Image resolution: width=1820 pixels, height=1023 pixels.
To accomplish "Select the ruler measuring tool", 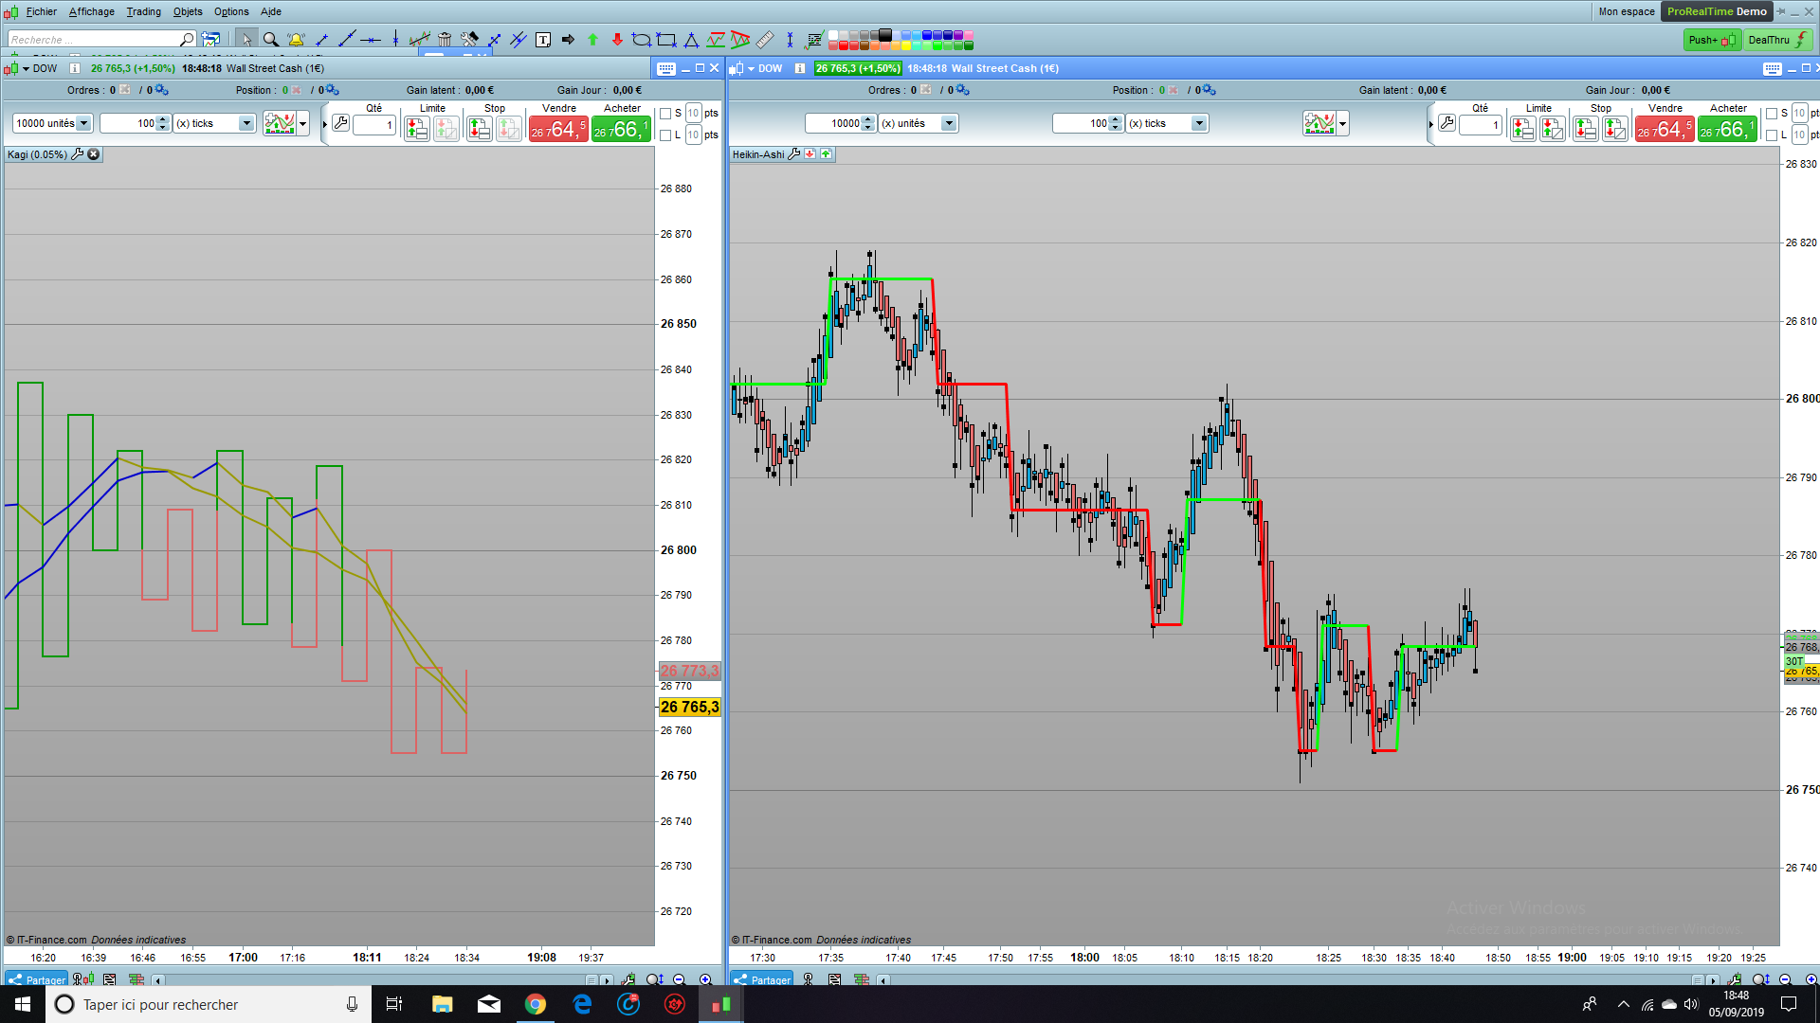I will (765, 40).
